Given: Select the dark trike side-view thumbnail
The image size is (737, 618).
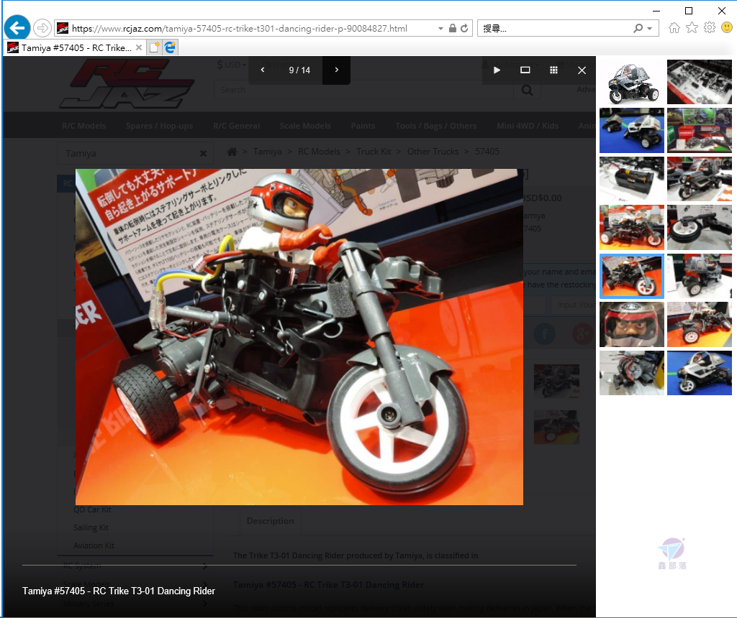Looking at the screenshot, I should click(700, 179).
